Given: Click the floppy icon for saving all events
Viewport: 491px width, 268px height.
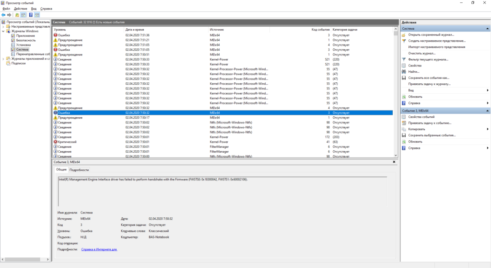Looking at the screenshot, I should tap(404, 78).
